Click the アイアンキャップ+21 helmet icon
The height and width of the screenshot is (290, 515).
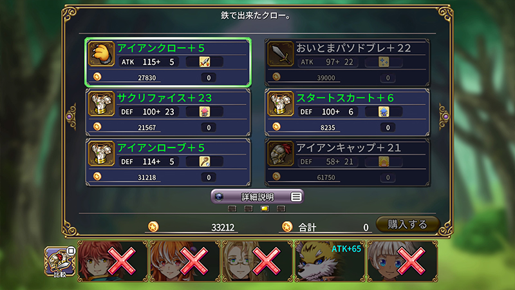(x=280, y=153)
